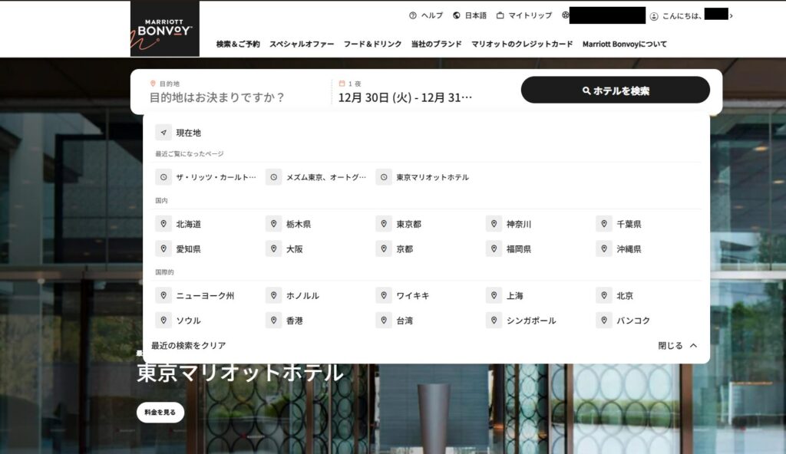
Task: Click the clock icon beside 東京マリオットホテル
Action: [383, 176]
